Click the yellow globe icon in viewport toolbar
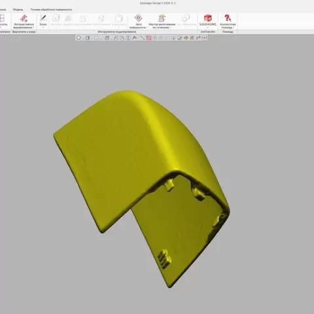 (x=186, y=38)
